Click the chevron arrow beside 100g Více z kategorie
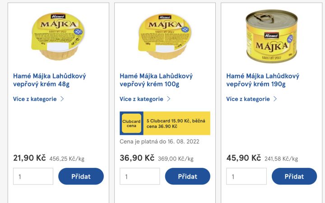Image resolution: width=325 pixels, height=203 pixels. 168,99
